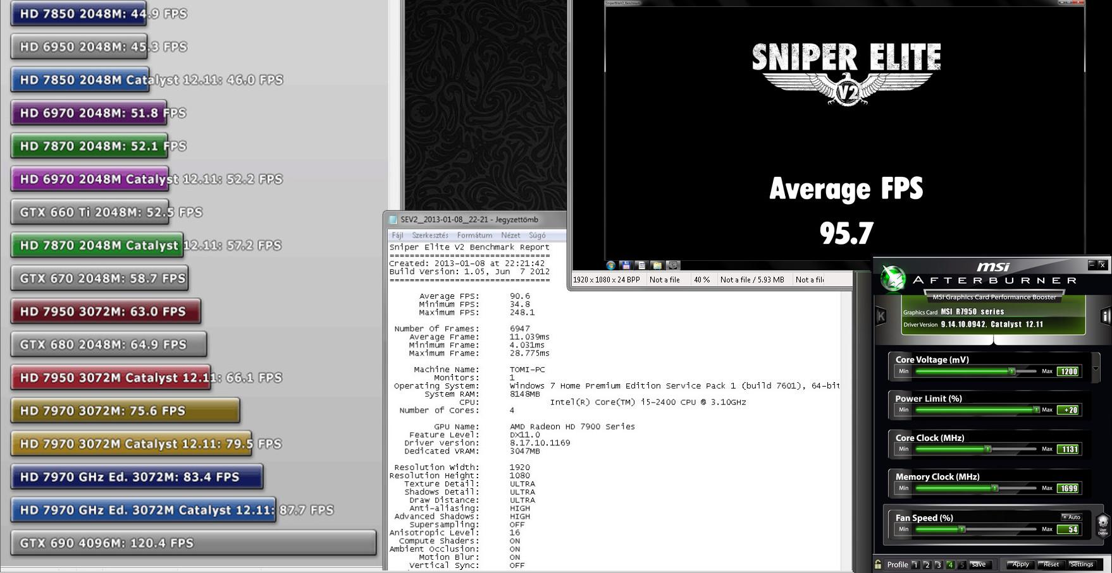Click the '95.7' Average FPS result in the viewer
The image size is (1112, 573).
click(x=846, y=233)
